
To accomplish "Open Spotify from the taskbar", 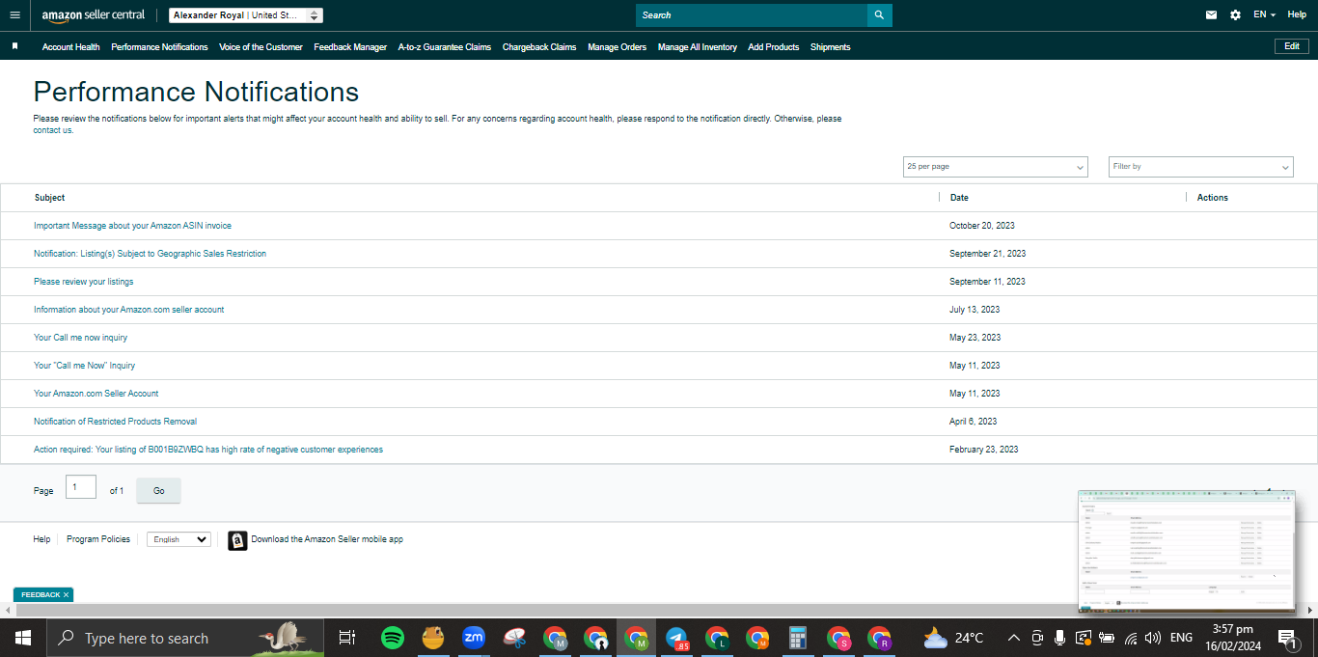I will pos(392,638).
